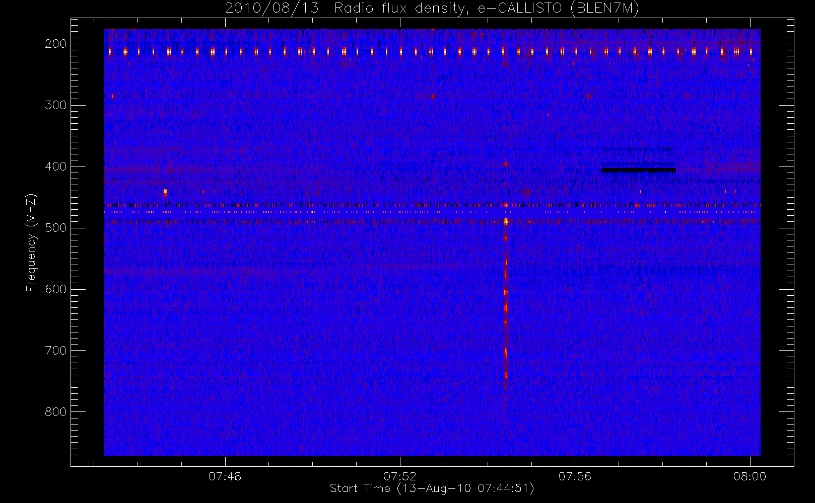Click the 300 frequency tick label

(56, 105)
